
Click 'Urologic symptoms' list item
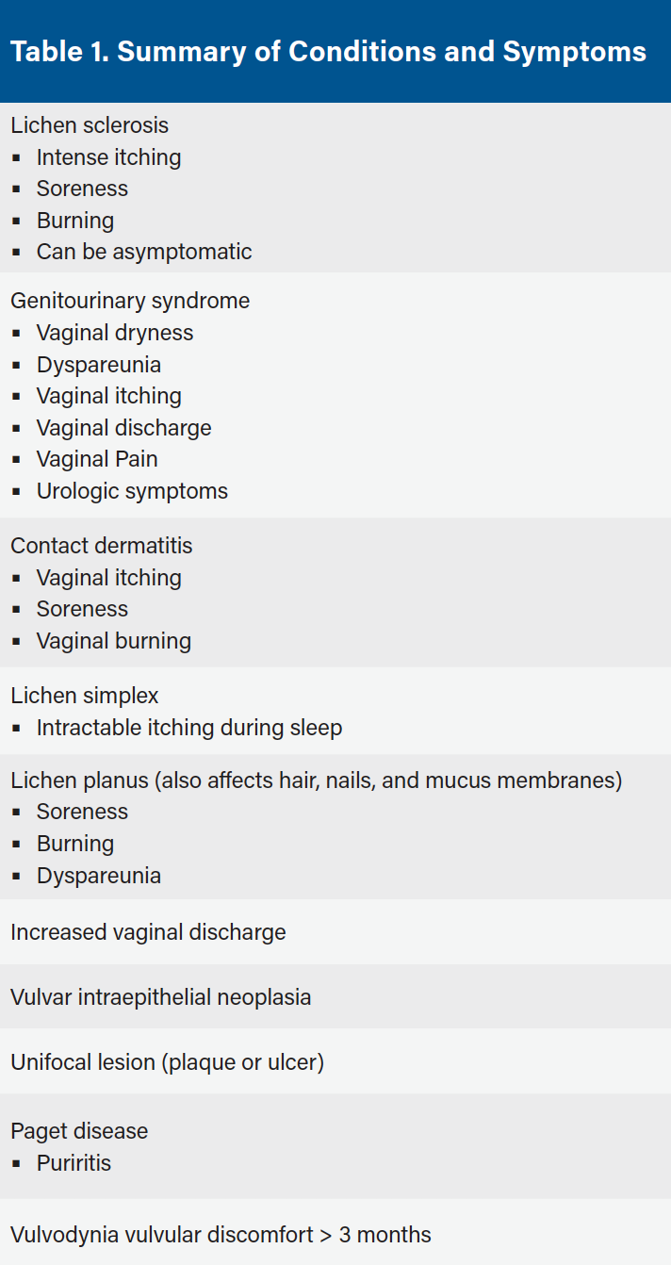132,491
